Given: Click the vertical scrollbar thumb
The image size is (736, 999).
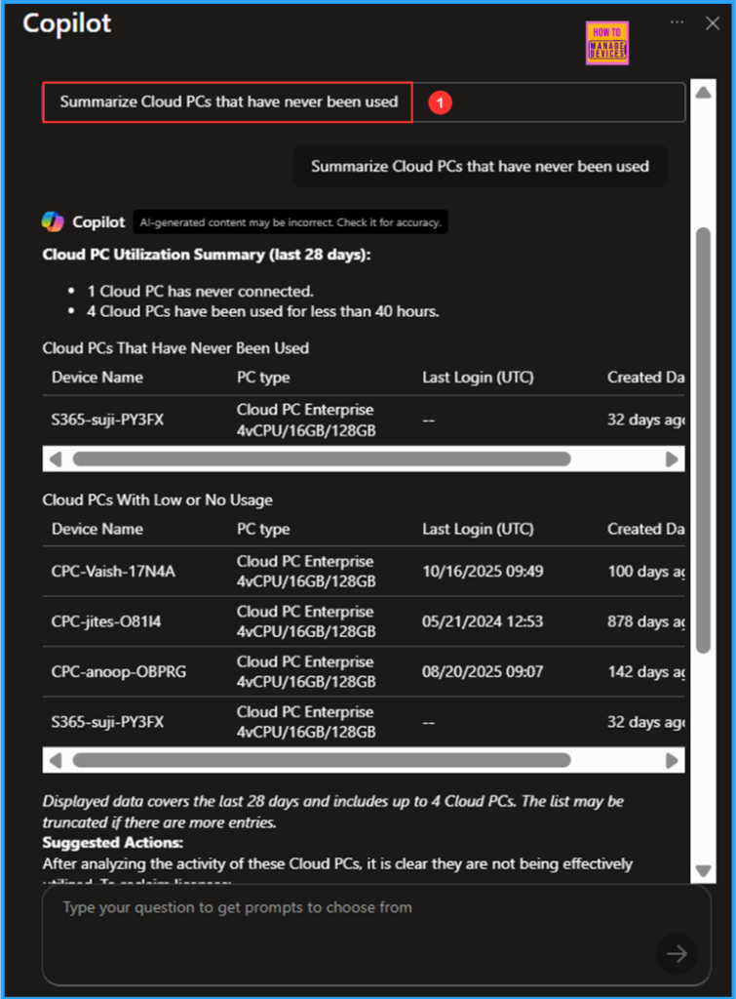Looking at the screenshot, I should click(x=704, y=439).
